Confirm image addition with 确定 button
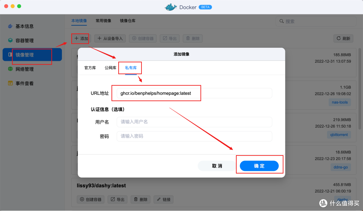Screen dimensions: 363x211 click(259, 166)
